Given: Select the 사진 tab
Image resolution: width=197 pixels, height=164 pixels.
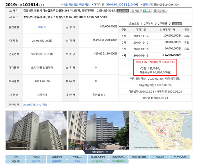Looking at the screenshot, I should click(16, 157).
